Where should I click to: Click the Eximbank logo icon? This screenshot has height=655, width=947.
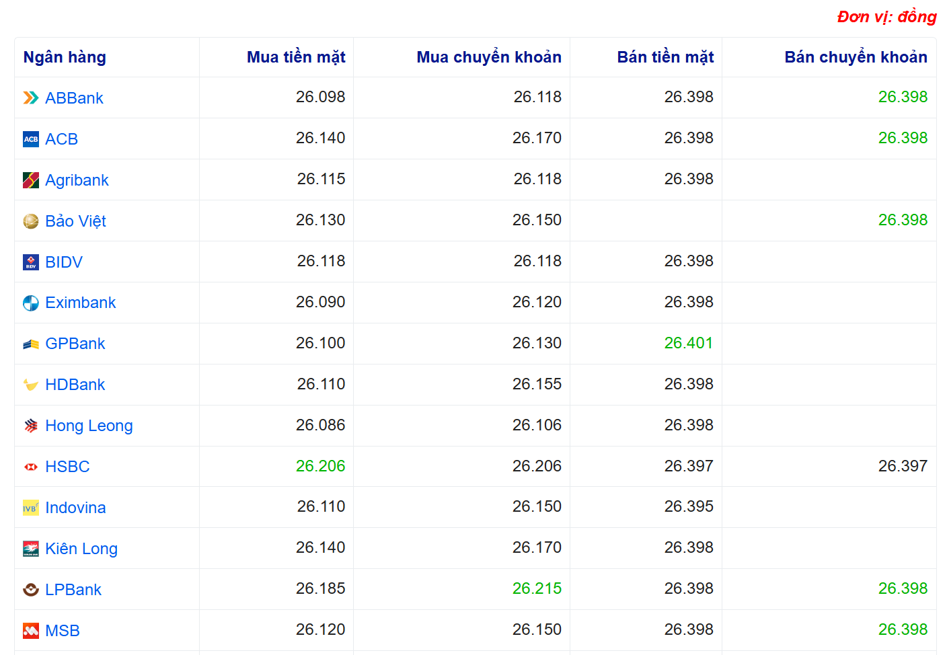point(31,303)
